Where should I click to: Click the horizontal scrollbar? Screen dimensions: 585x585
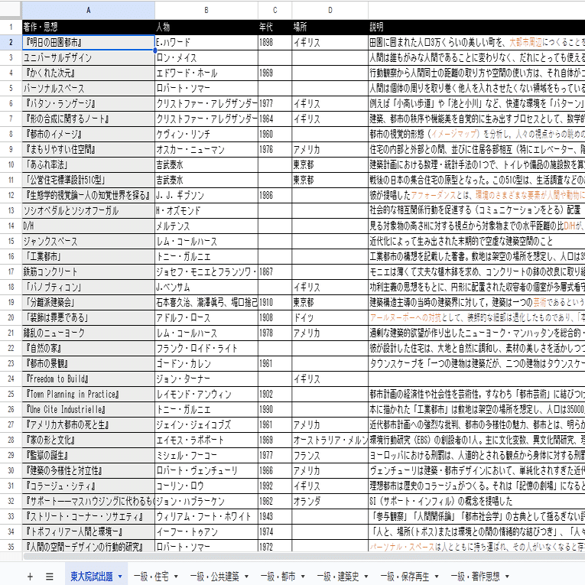pyautogui.click(x=304, y=556)
